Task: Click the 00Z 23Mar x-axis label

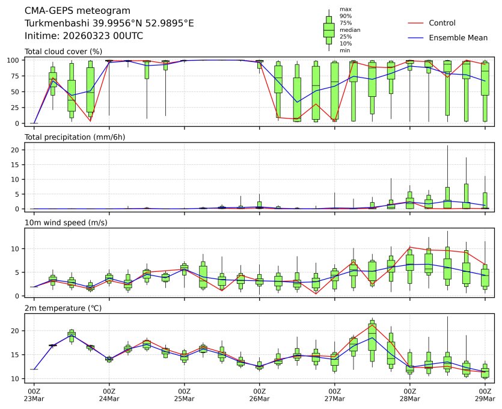Action: click(34, 395)
